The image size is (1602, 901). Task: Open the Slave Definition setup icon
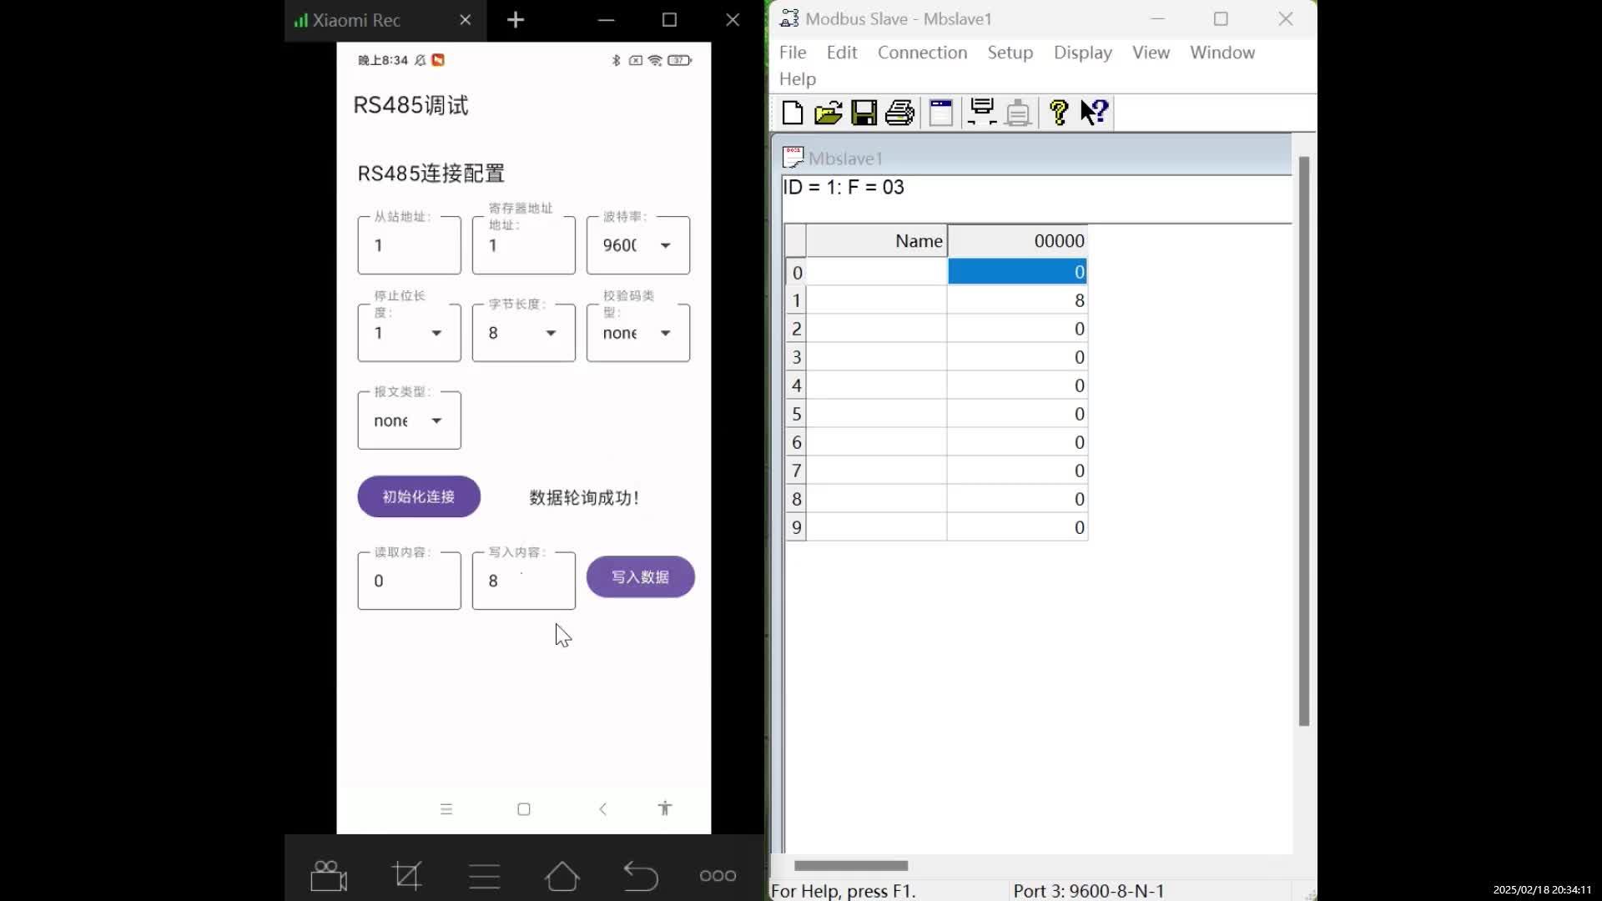941,112
